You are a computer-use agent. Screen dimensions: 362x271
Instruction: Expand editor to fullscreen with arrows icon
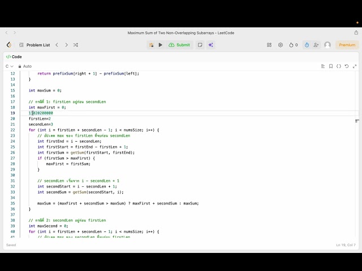(x=355, y=67)
